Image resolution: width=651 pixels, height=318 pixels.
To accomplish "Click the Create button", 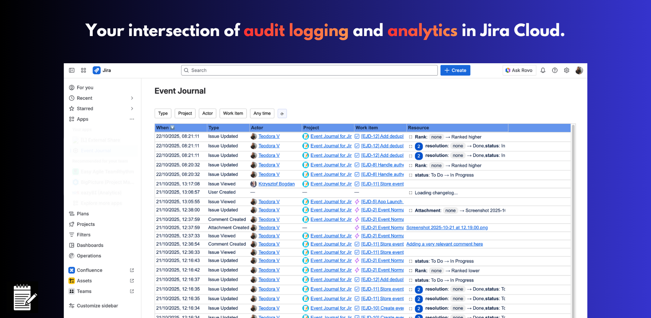I will pyautogui.click(x=455, y=70).
